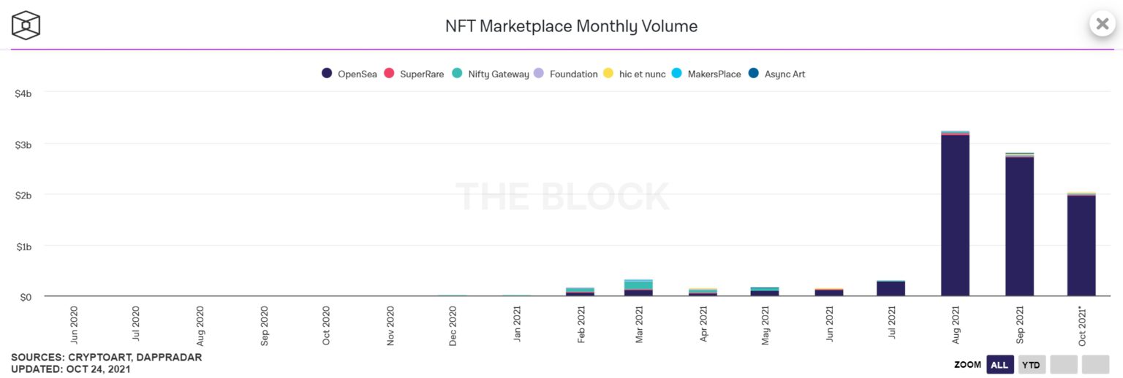Select the YTD zoom range

1032,364
